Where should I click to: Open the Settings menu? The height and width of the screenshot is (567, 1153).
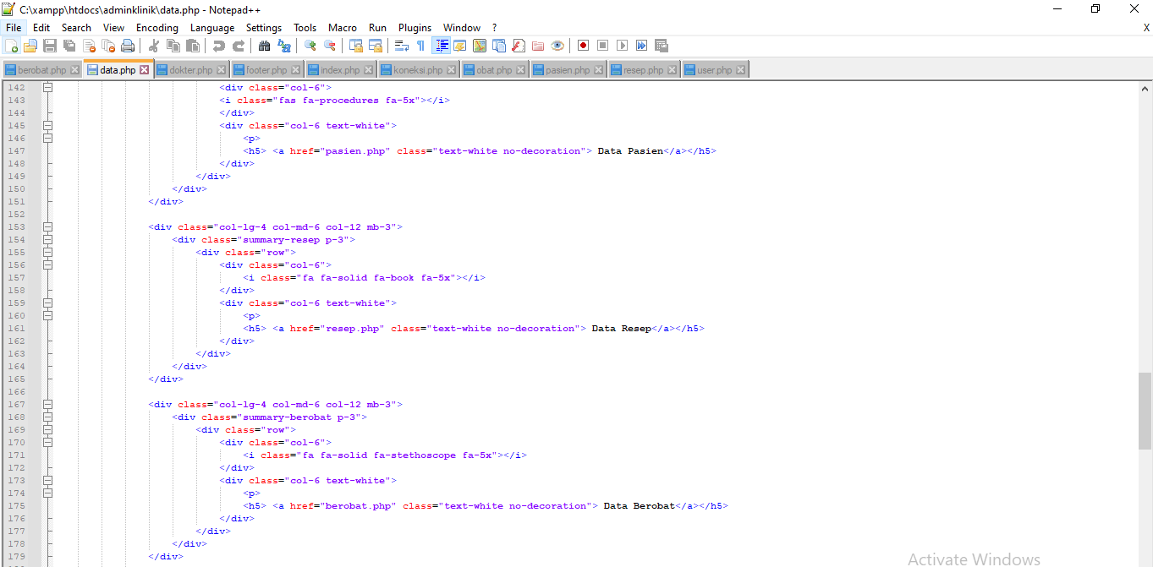(x=264, y=28)
